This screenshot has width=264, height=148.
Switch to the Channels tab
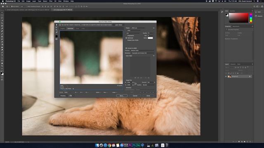[x=233, y=64]
